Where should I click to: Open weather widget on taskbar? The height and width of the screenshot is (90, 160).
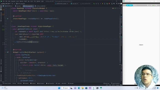coord(5,88)
